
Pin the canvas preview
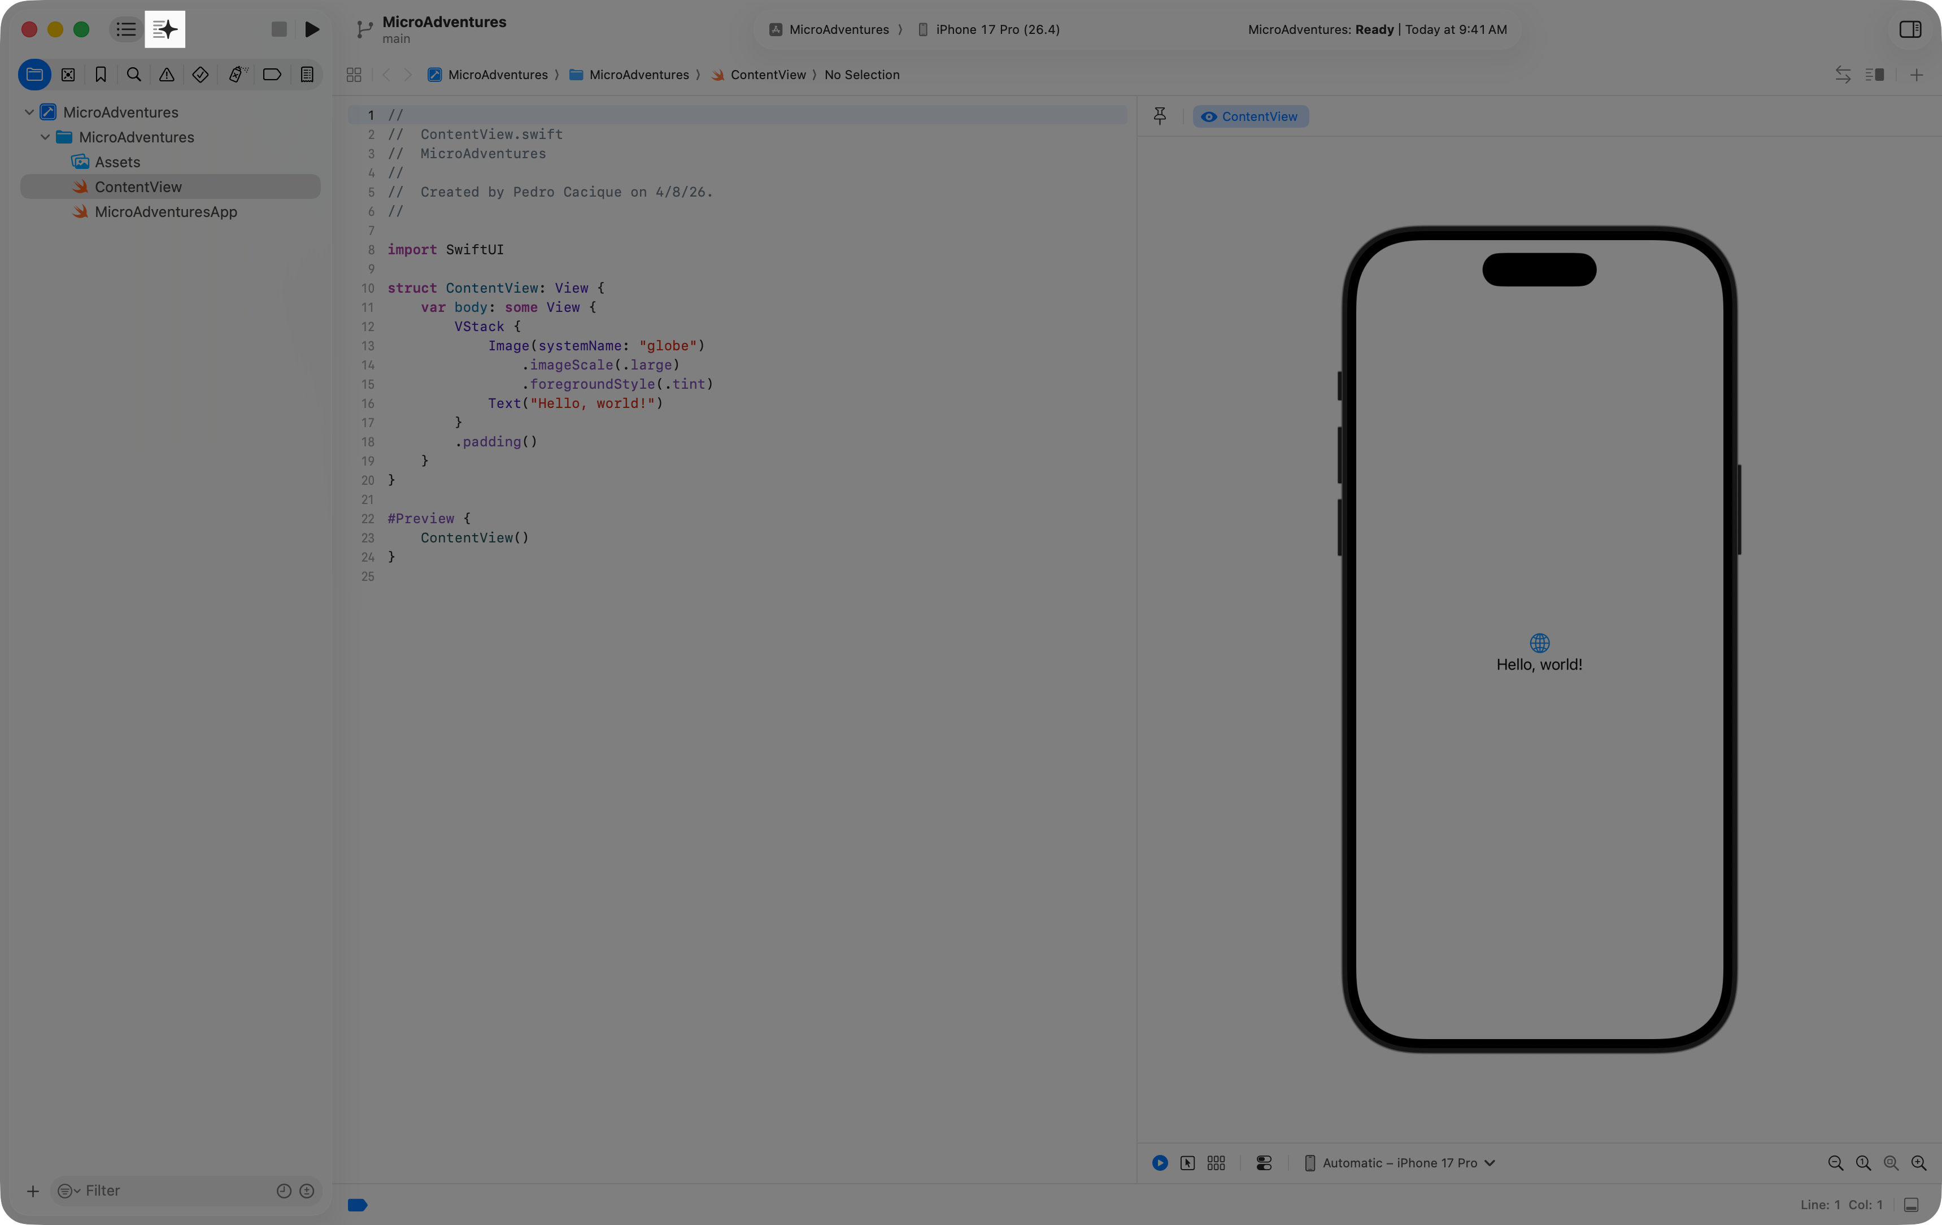(x=1160, y=116)
